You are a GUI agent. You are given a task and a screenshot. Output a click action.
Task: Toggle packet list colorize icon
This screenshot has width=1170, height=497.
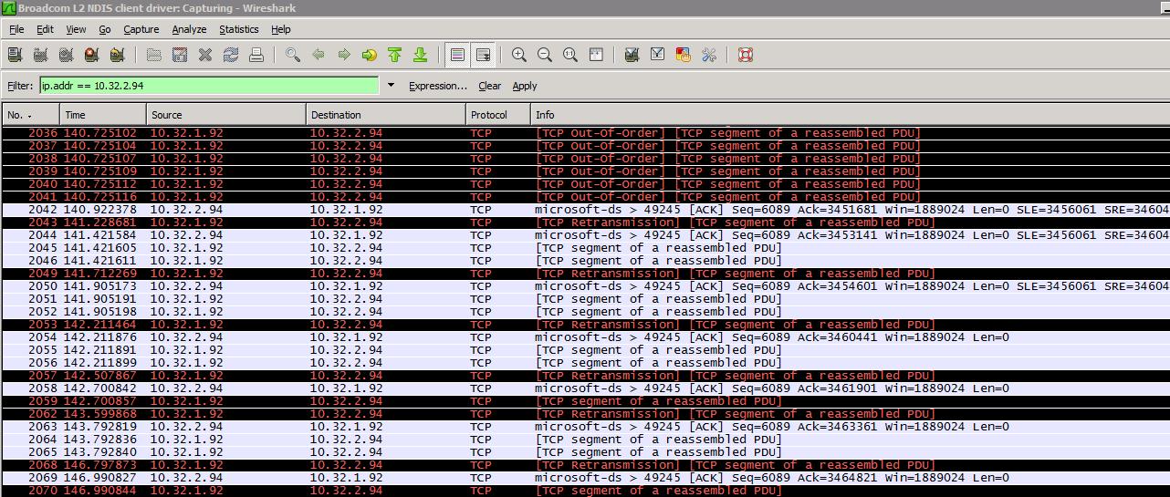click(458, 55)
